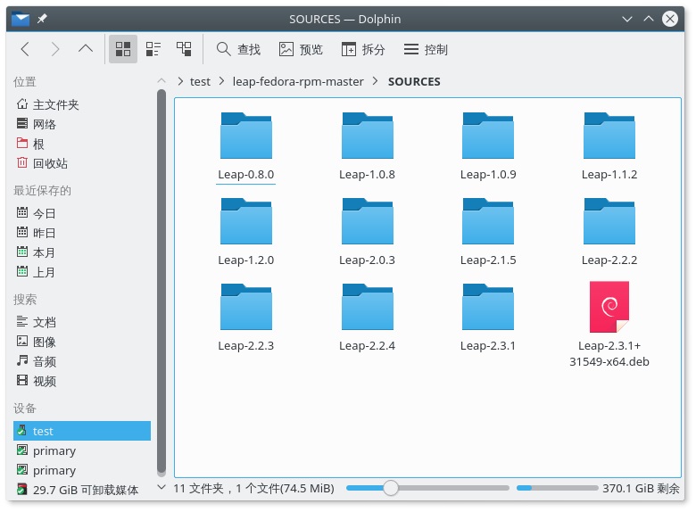Click the SOURCES breadcrumb
Screen dimensions: 696x512
pos(414,82)
